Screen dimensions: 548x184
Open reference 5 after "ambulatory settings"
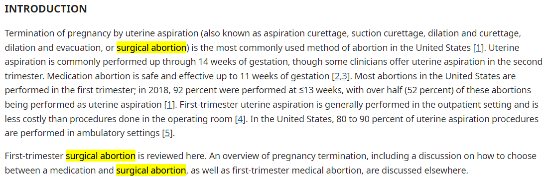tap(167, 133)
